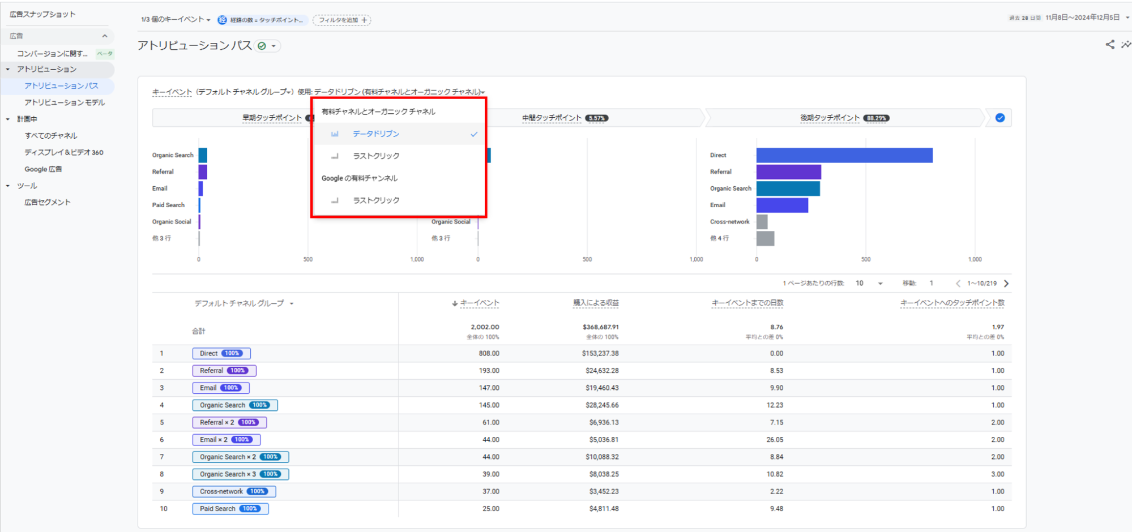Open the rows per page dropdown showing 10

pyautogui.click(x=869, y=283)
